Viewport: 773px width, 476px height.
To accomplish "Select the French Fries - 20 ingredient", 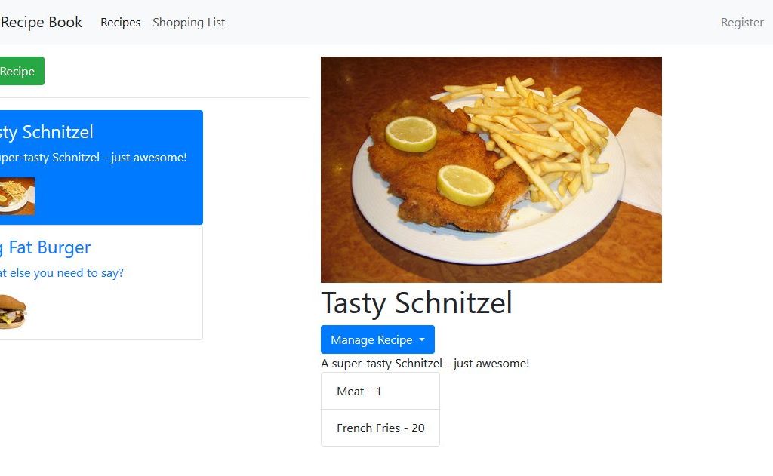I will [x=380, y=428].
